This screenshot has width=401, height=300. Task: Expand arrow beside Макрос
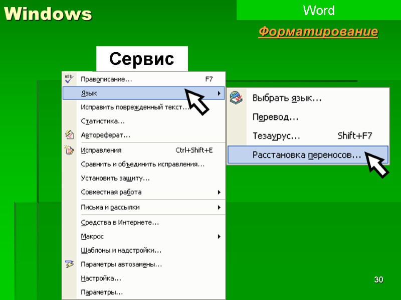tap(219, 236)
